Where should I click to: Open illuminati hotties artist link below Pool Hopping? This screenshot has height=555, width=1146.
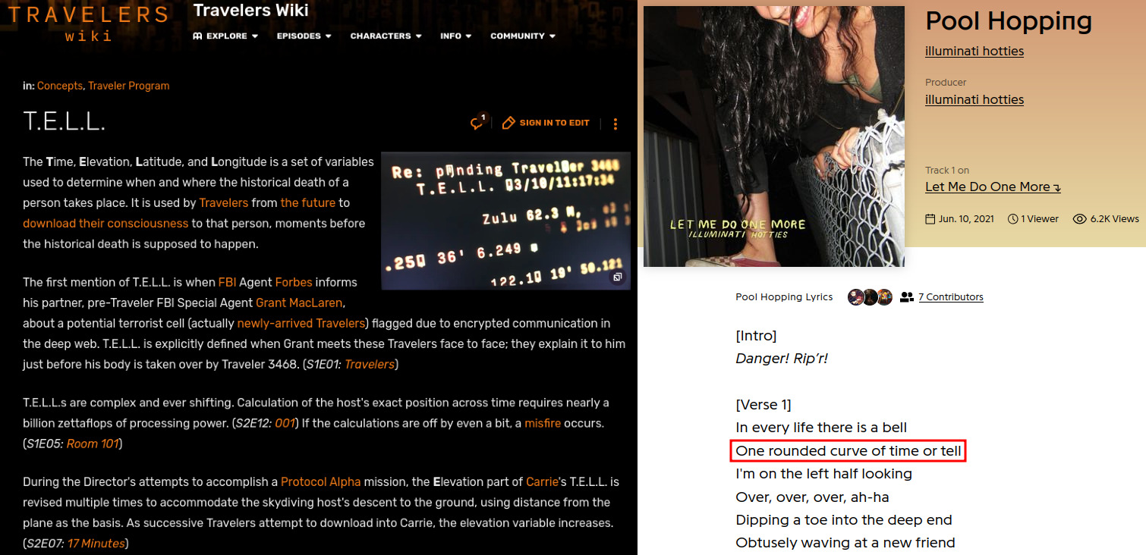tap(974, 51)
